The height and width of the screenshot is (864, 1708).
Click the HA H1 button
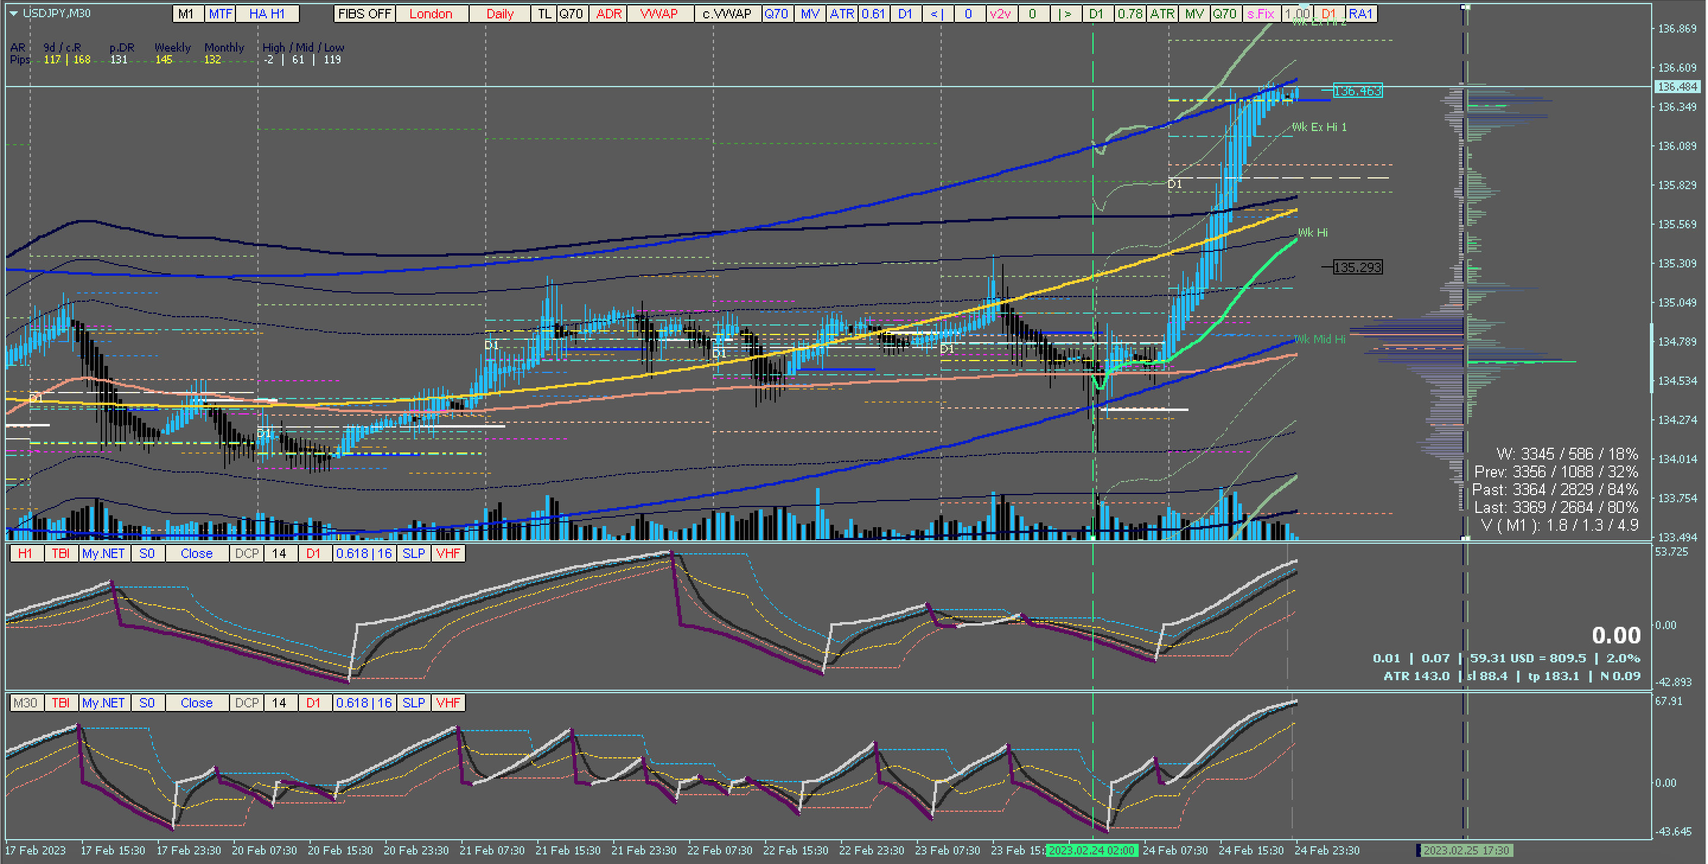[266, 14]
